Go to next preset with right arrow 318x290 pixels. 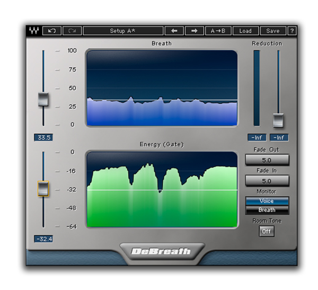[195, 31]
